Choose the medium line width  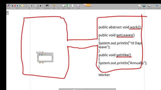point(29,6)
